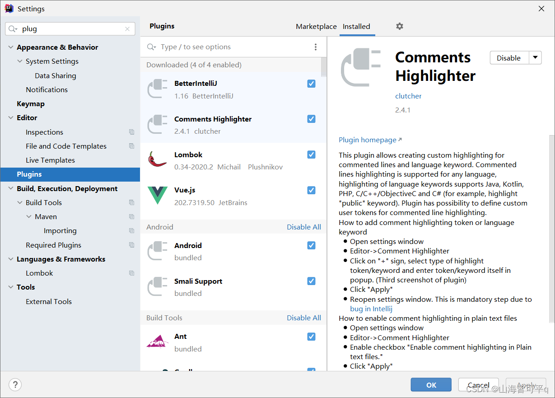
Task: Open the bug in Intellij link
Action: pyautogui.click(x=371, y=309)
